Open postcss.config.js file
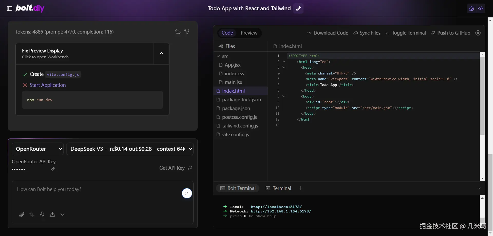This screenshot has width=493, height=236. point(241,117)
